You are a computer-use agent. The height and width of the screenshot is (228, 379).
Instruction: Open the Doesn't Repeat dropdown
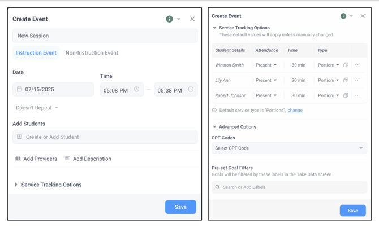[37, 108]
